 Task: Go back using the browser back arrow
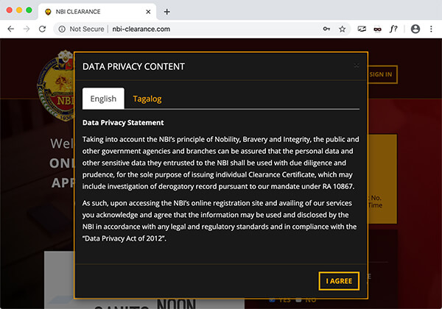11,29
